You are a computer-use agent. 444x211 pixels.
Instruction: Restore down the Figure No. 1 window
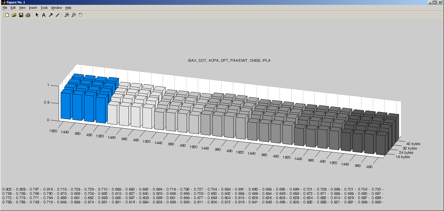coord(435,2)
